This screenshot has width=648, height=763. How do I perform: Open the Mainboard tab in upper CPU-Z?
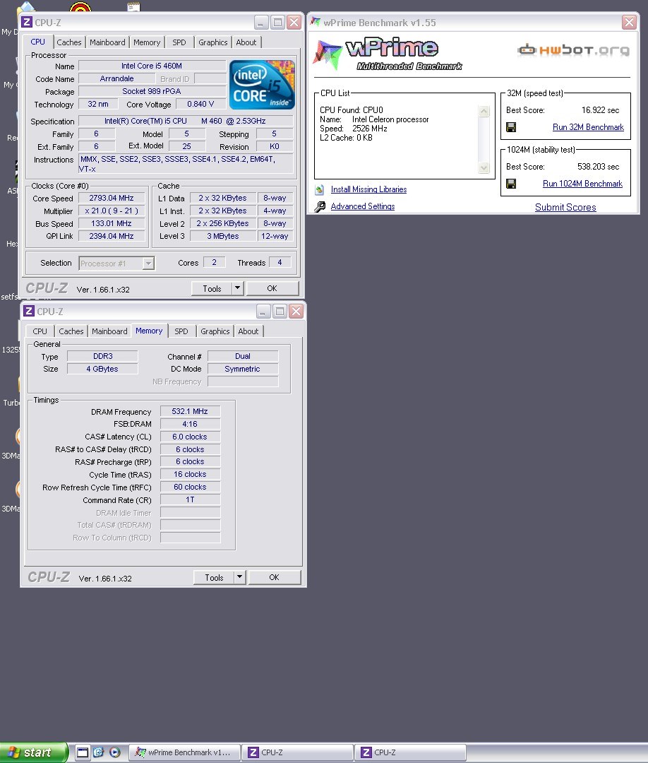107,42
